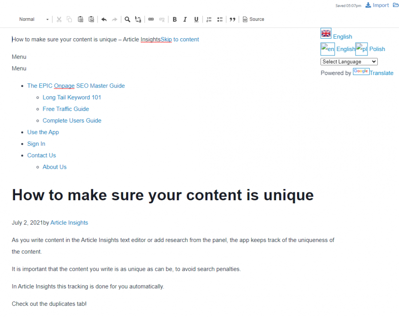Select the Polish language link
This screenshot has width=399, height=317.
point(377,49)
